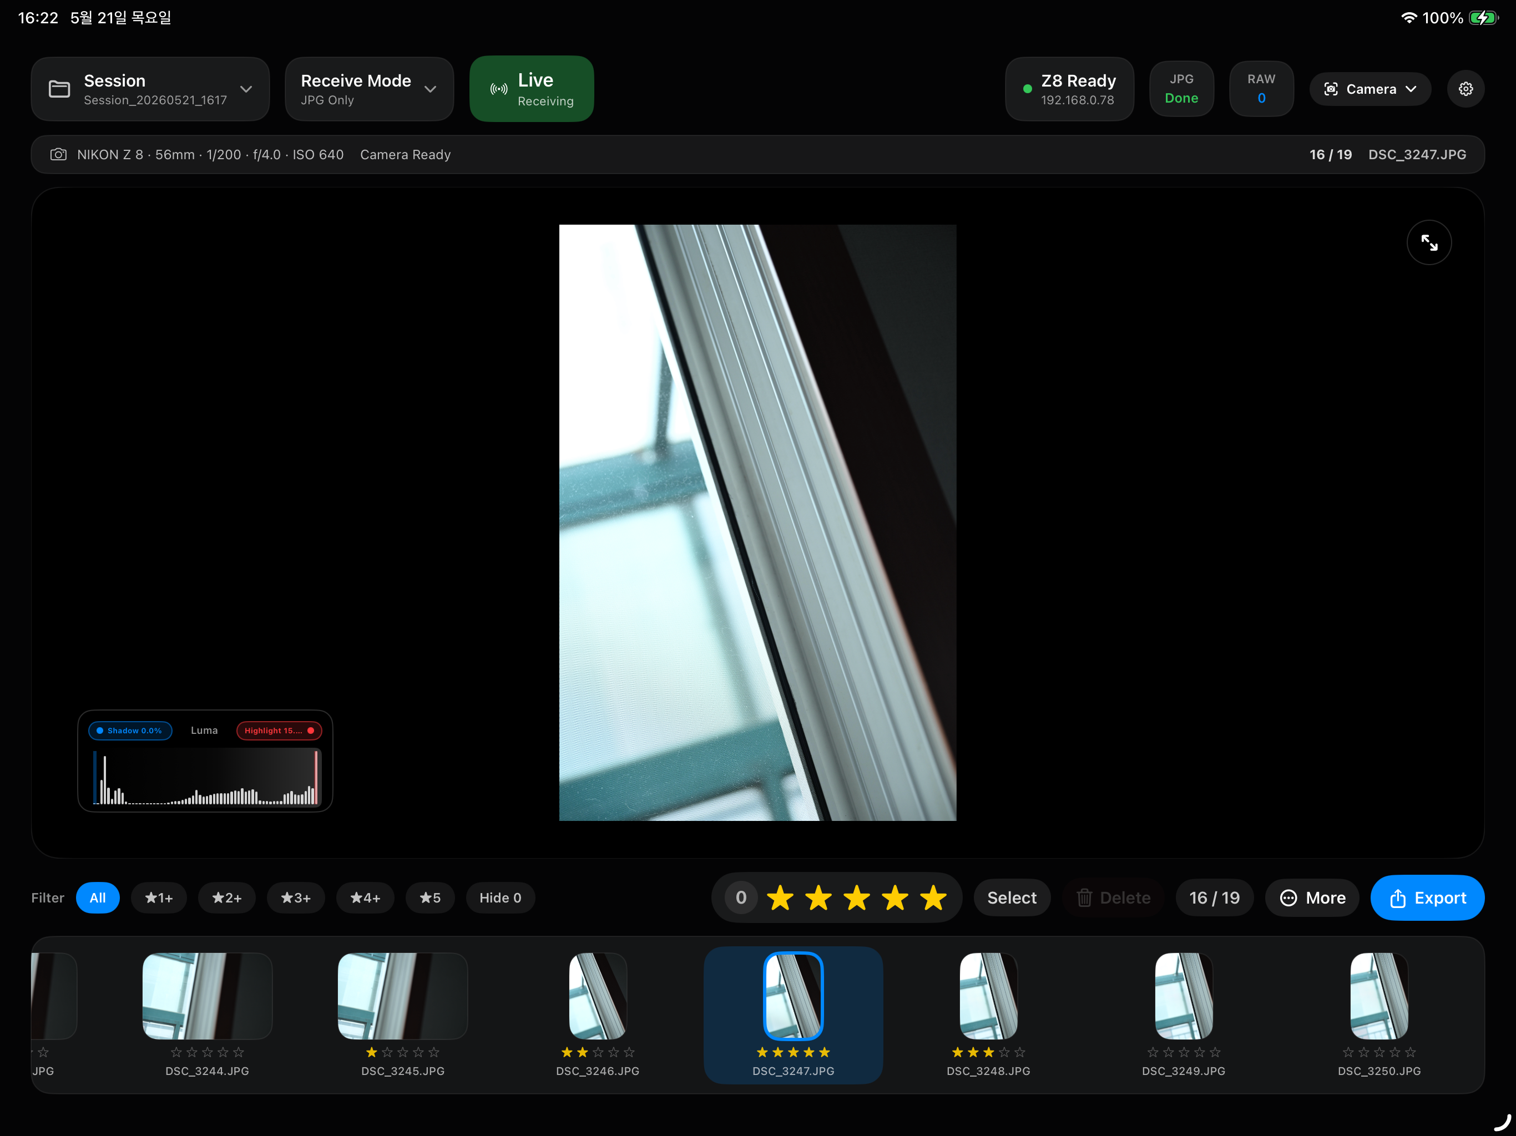Open the Receive Mode dropdown
1516x1136 pixels.
pos(368,89)
